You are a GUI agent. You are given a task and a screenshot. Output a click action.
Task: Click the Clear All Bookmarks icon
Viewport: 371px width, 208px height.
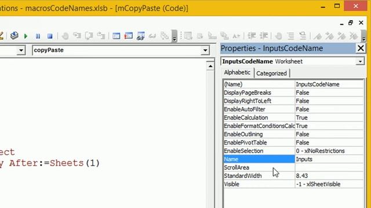[x=354, y=36]
